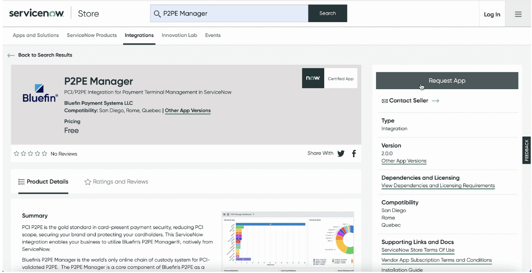Click the Type value Integration
Viewport: 532px width, 273px height.
pyautogui.click(x=394, y=129)
